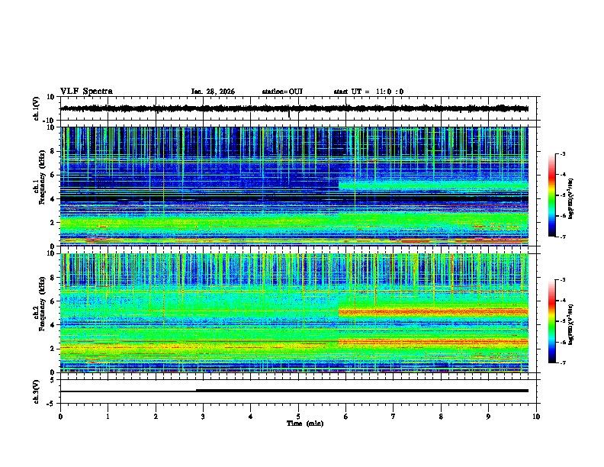Click the "ch.1(V)" waveform axis label
Viewport: 604px width, 467px height.
[37, 108]
